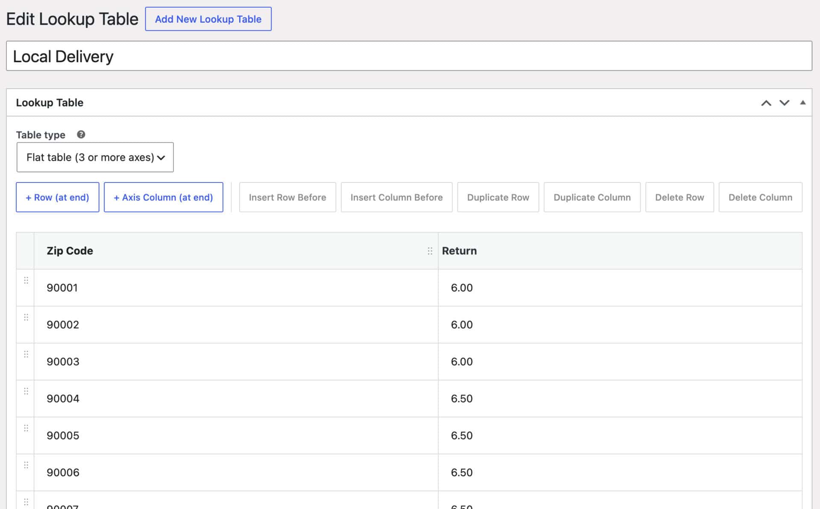Click drag handle for row 90005
This screenshot has height=509, width=820.
pyautogui.click(x=26, y=428)
